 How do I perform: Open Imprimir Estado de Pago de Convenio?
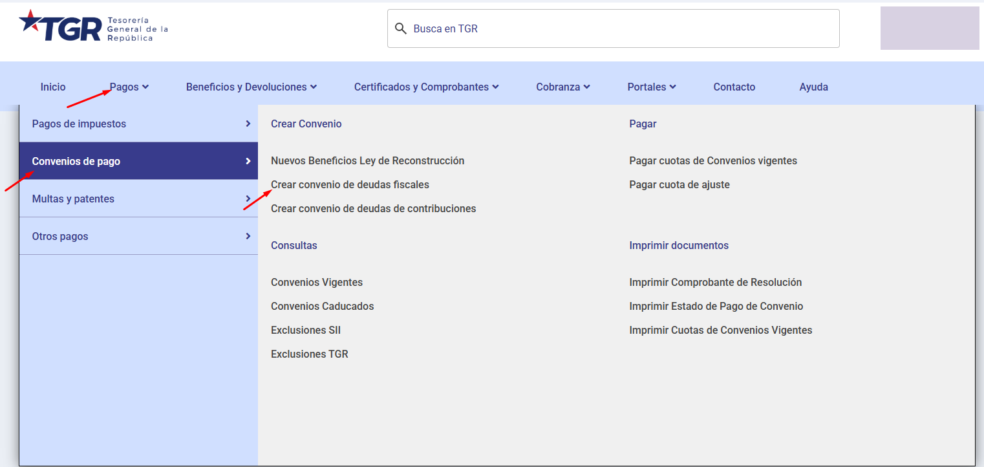(x=716, y=306)
